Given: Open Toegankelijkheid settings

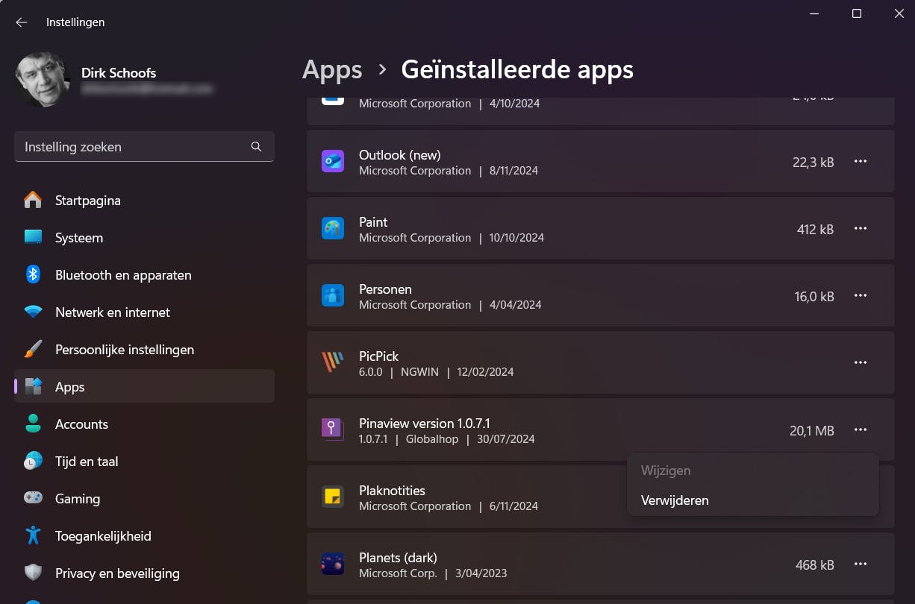Looking at the screenshot, I should tap(103, 536).
